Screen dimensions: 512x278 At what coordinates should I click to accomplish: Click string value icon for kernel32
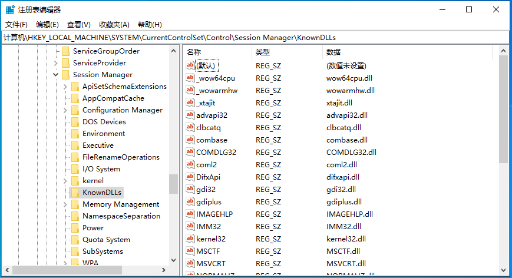click(190, 239)
